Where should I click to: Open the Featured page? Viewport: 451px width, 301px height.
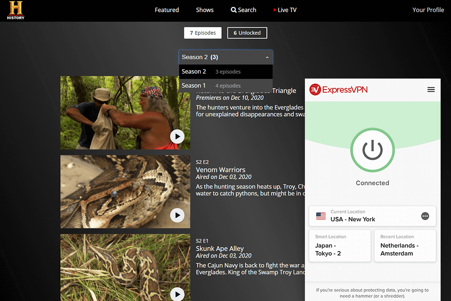coord(167,10)
